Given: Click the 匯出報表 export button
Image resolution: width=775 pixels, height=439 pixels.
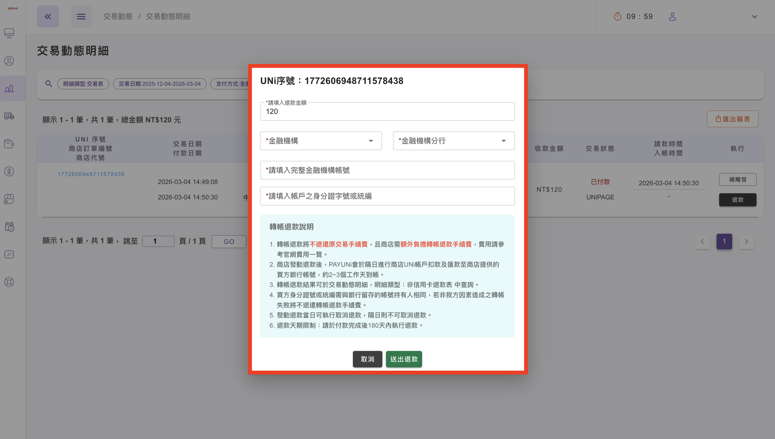Looking at the screenshot, I should pos(732,119).
